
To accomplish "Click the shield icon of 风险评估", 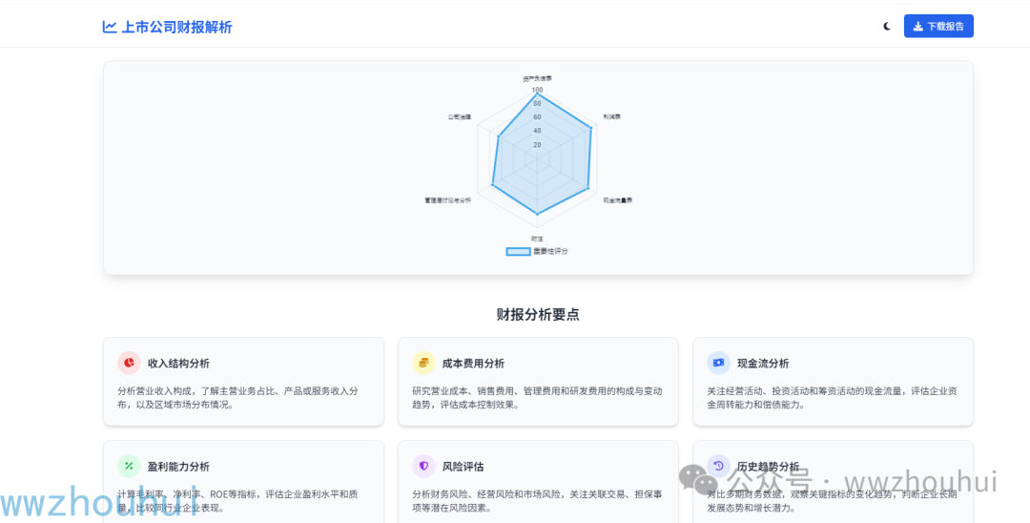I will click(x=423, y=466).
